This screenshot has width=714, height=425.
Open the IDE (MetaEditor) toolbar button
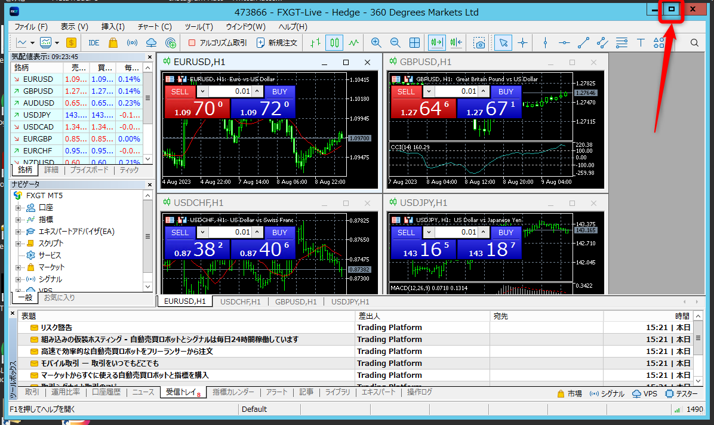94,43
